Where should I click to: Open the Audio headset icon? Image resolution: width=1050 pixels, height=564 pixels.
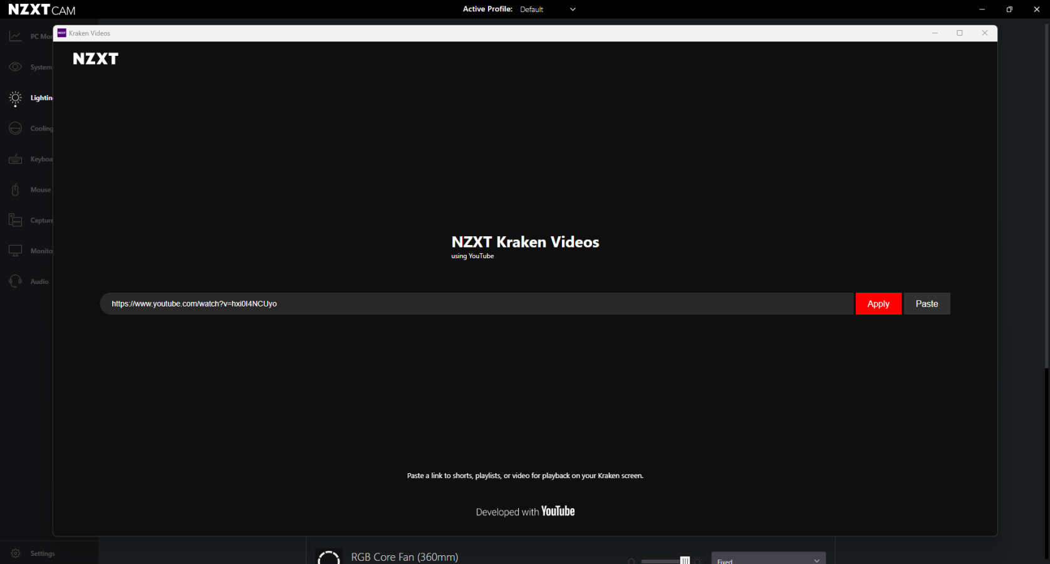[x=16, y=281]
